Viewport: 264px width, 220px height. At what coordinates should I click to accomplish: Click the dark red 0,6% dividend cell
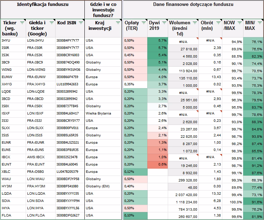point(158,164)
